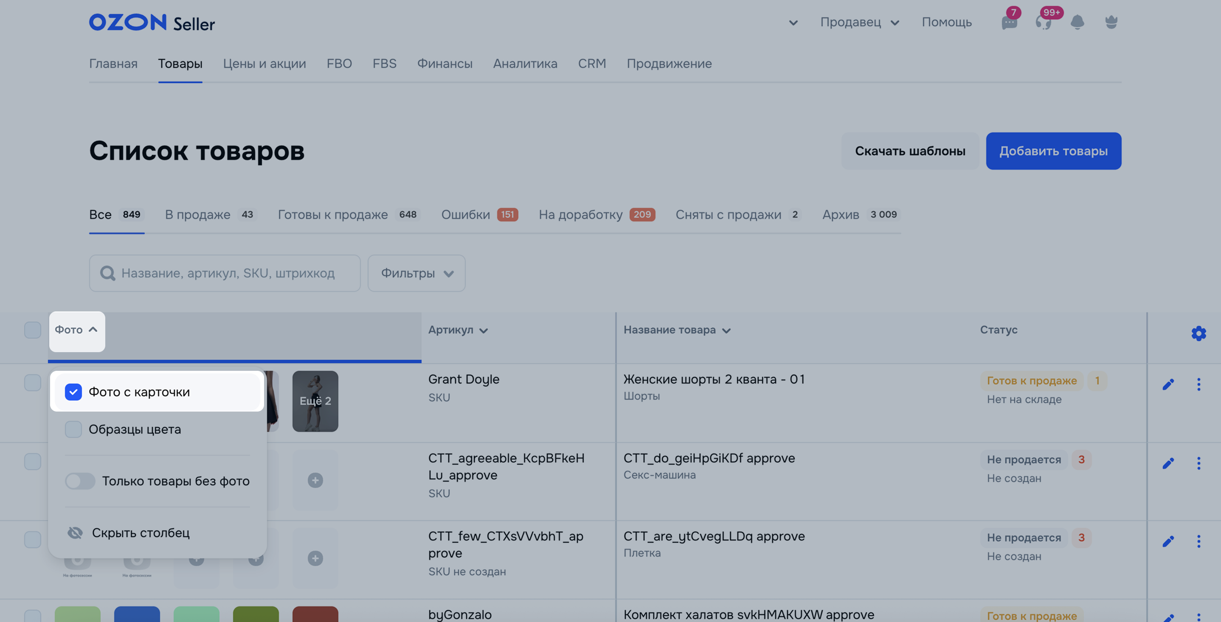1221x622 pixels.
Task: Uncheck the 'Фото с карточки' checkbox
Action: click(73, 392)
